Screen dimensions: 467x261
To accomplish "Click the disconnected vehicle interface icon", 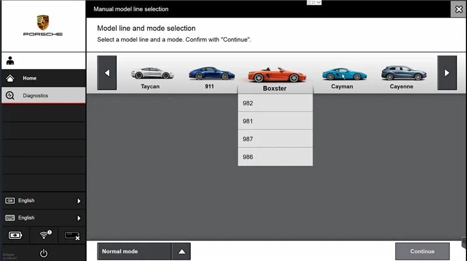I will click(72, 236).
